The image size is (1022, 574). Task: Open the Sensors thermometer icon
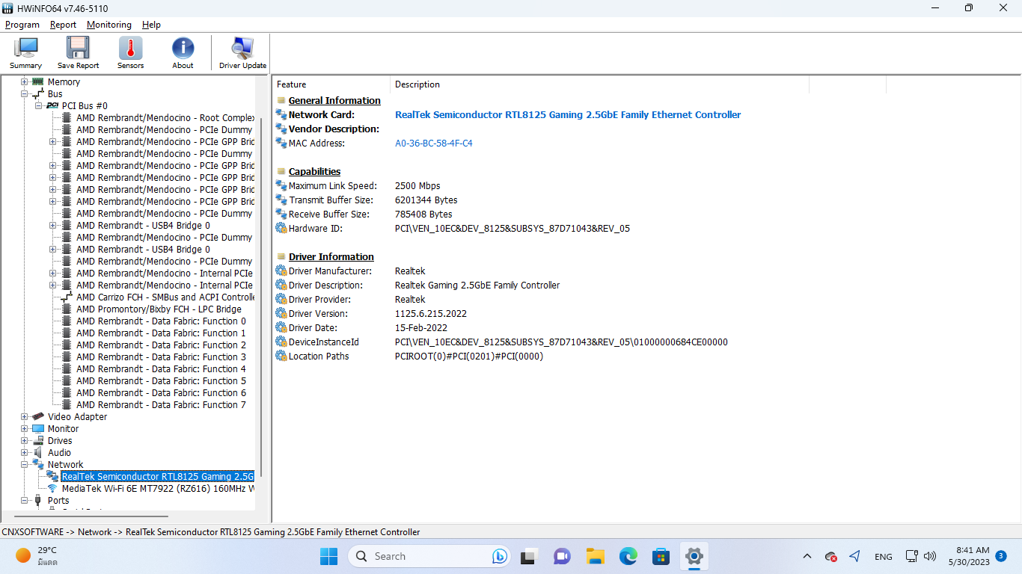click(x=130, y=49)
